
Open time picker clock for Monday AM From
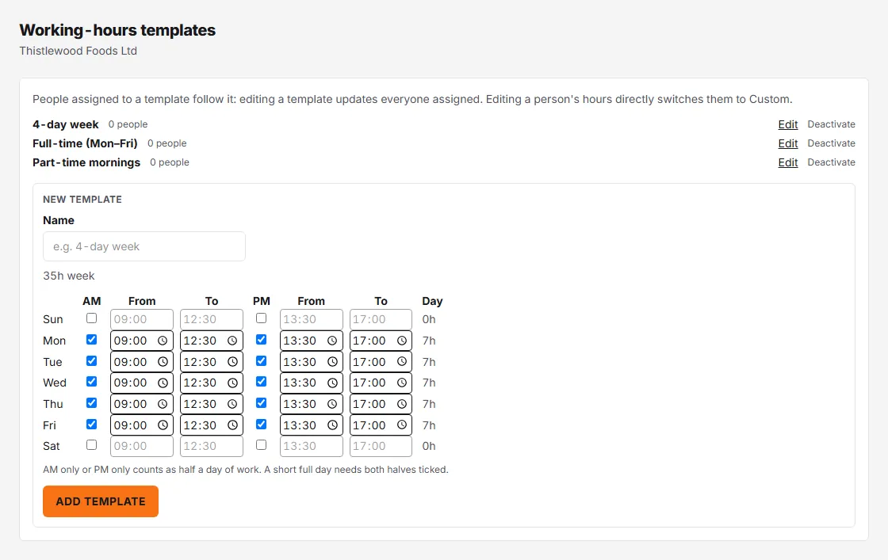pyautogui.click(x=163, y=341)
